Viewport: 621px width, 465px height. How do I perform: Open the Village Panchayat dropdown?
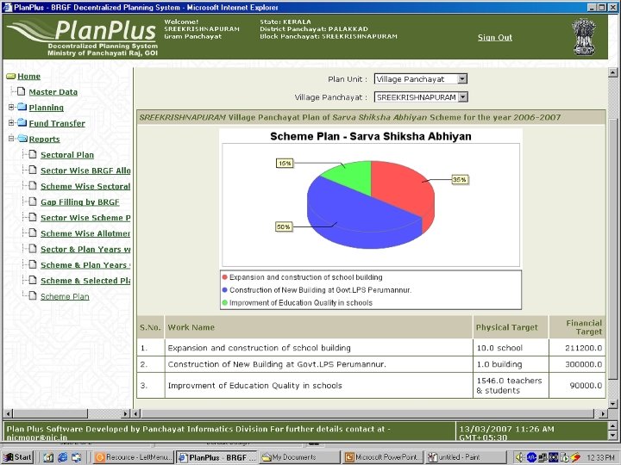pos(462,96)
